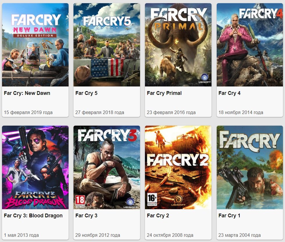Click the Far Cry 1 title link
Image resolution: width=285 pixels, height=242 pixels.
coord(229,216)
